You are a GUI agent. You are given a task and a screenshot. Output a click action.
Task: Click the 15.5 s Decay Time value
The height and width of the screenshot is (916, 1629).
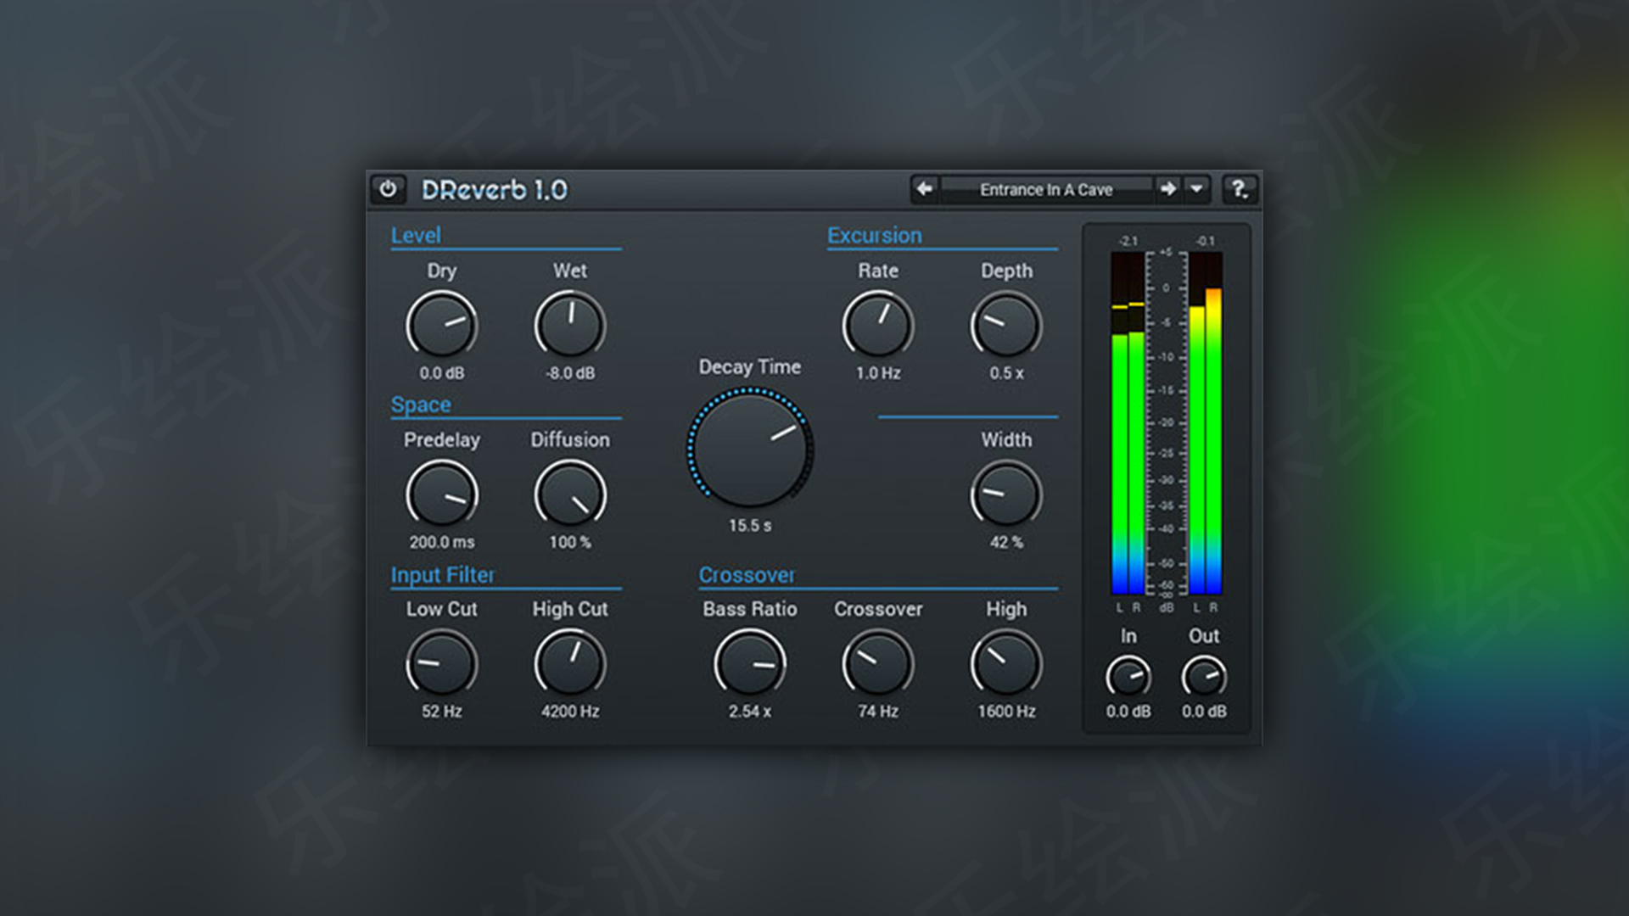click(x=750, y=526)
